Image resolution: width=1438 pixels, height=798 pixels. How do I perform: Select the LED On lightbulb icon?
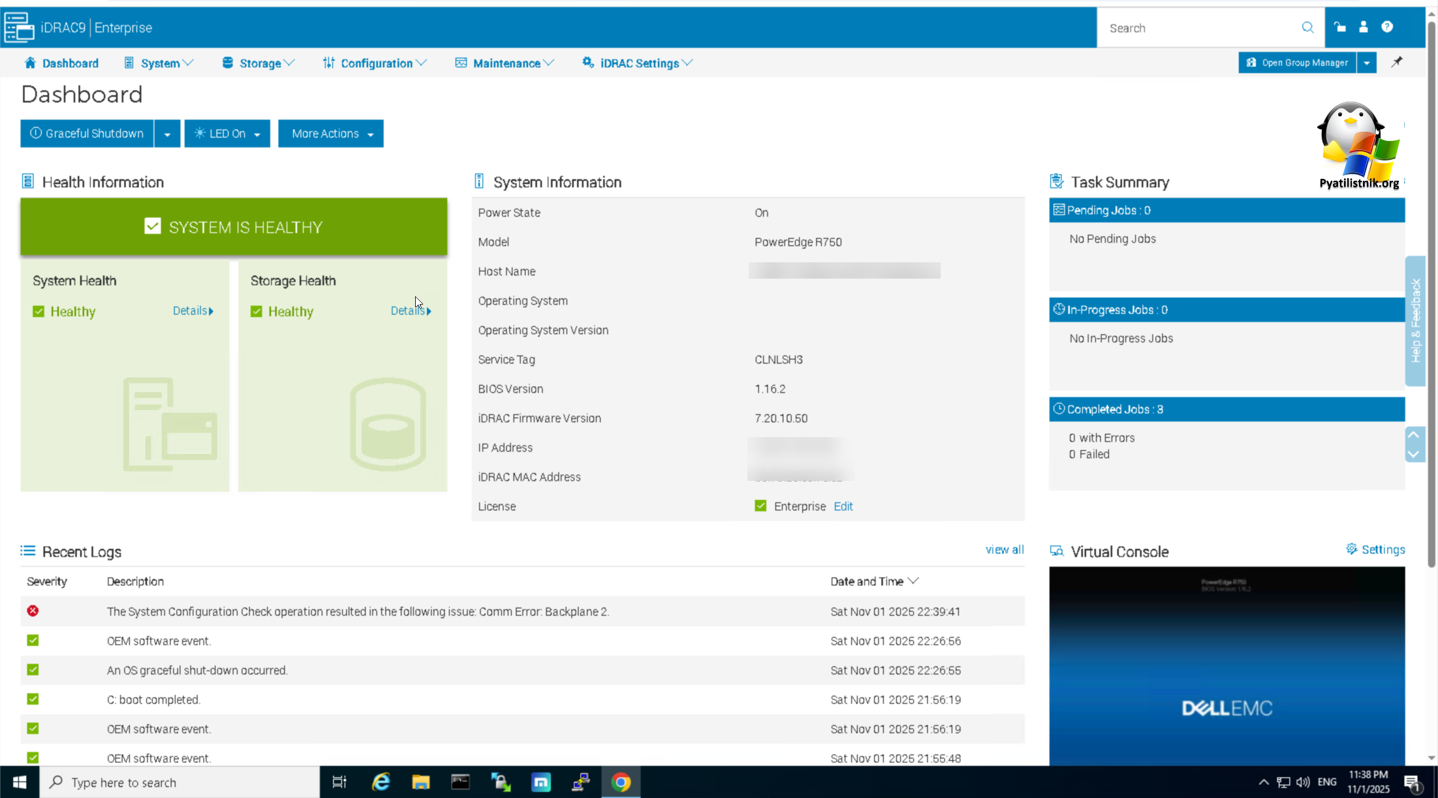(x=200, y=133)
